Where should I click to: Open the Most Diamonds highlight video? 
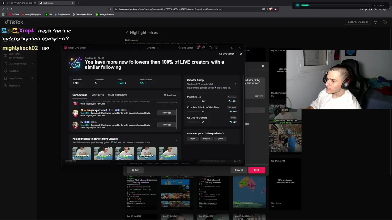click(249, 193)
